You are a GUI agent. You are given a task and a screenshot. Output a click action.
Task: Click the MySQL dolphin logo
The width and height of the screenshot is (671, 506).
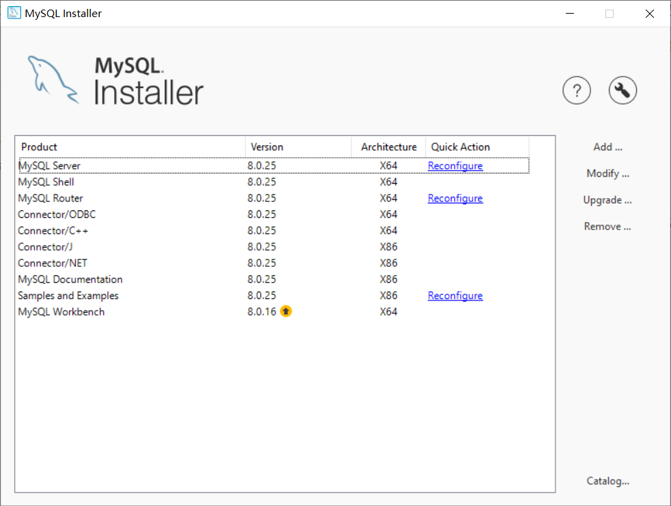(53, 75)
